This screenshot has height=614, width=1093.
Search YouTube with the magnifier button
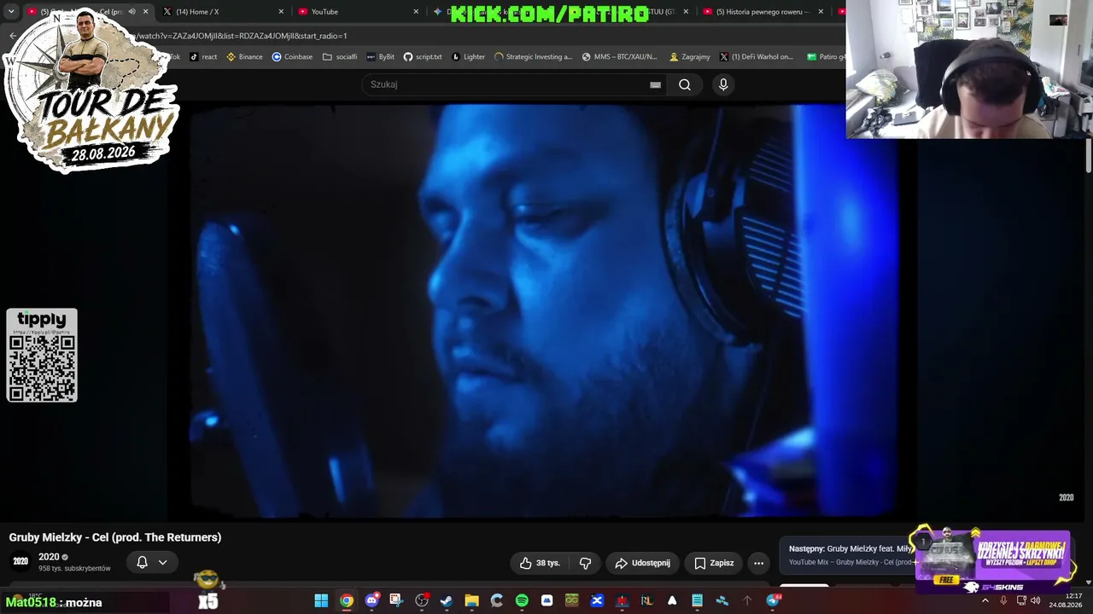coord(685,84)
